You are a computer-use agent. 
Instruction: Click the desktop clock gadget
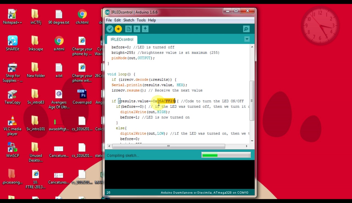tap(320, 25)
